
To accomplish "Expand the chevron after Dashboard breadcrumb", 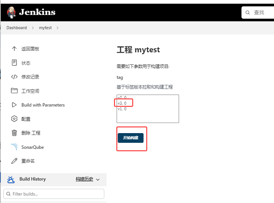I will 33,28.
